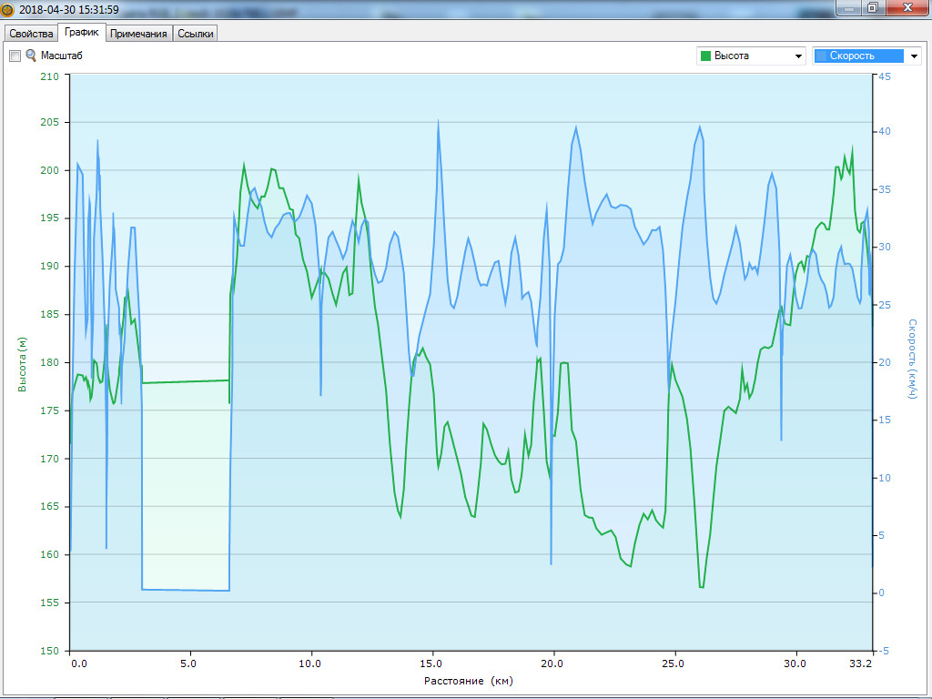Click the application icon in the title bar
The width and height of the screenshot is (932, 699).
[8, 9]
